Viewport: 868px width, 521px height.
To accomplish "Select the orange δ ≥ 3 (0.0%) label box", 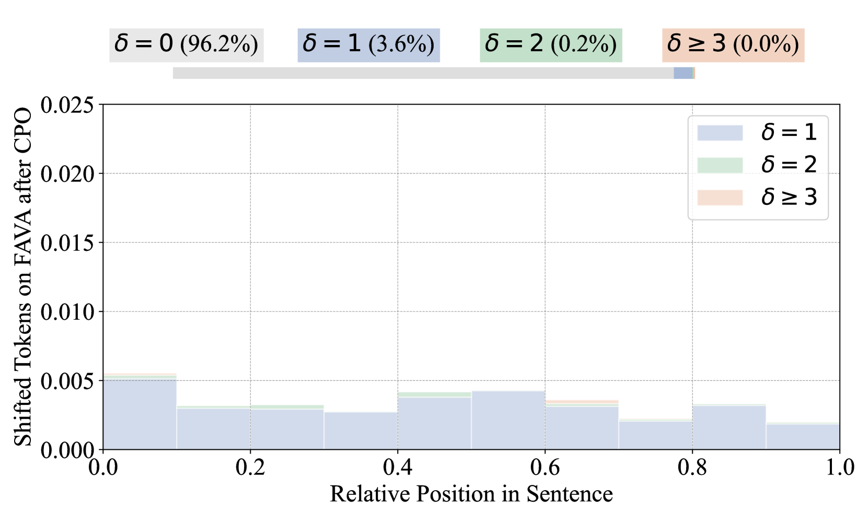I will pos(733,45).
